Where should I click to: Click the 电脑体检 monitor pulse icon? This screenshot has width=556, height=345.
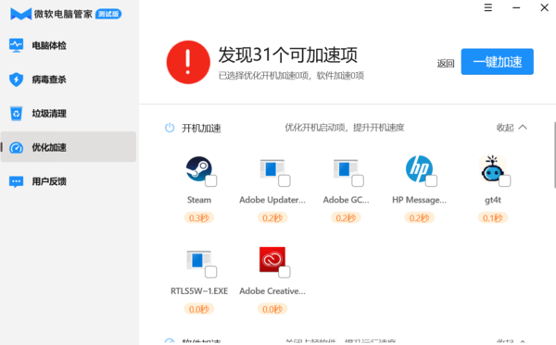coord(16,45)
